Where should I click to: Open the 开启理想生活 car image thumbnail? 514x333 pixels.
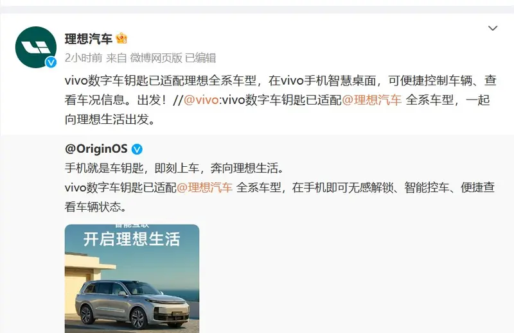coord(132,278)
